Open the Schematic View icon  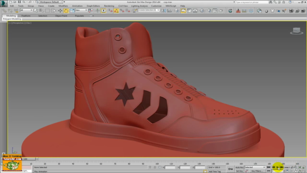coord(195,11)
